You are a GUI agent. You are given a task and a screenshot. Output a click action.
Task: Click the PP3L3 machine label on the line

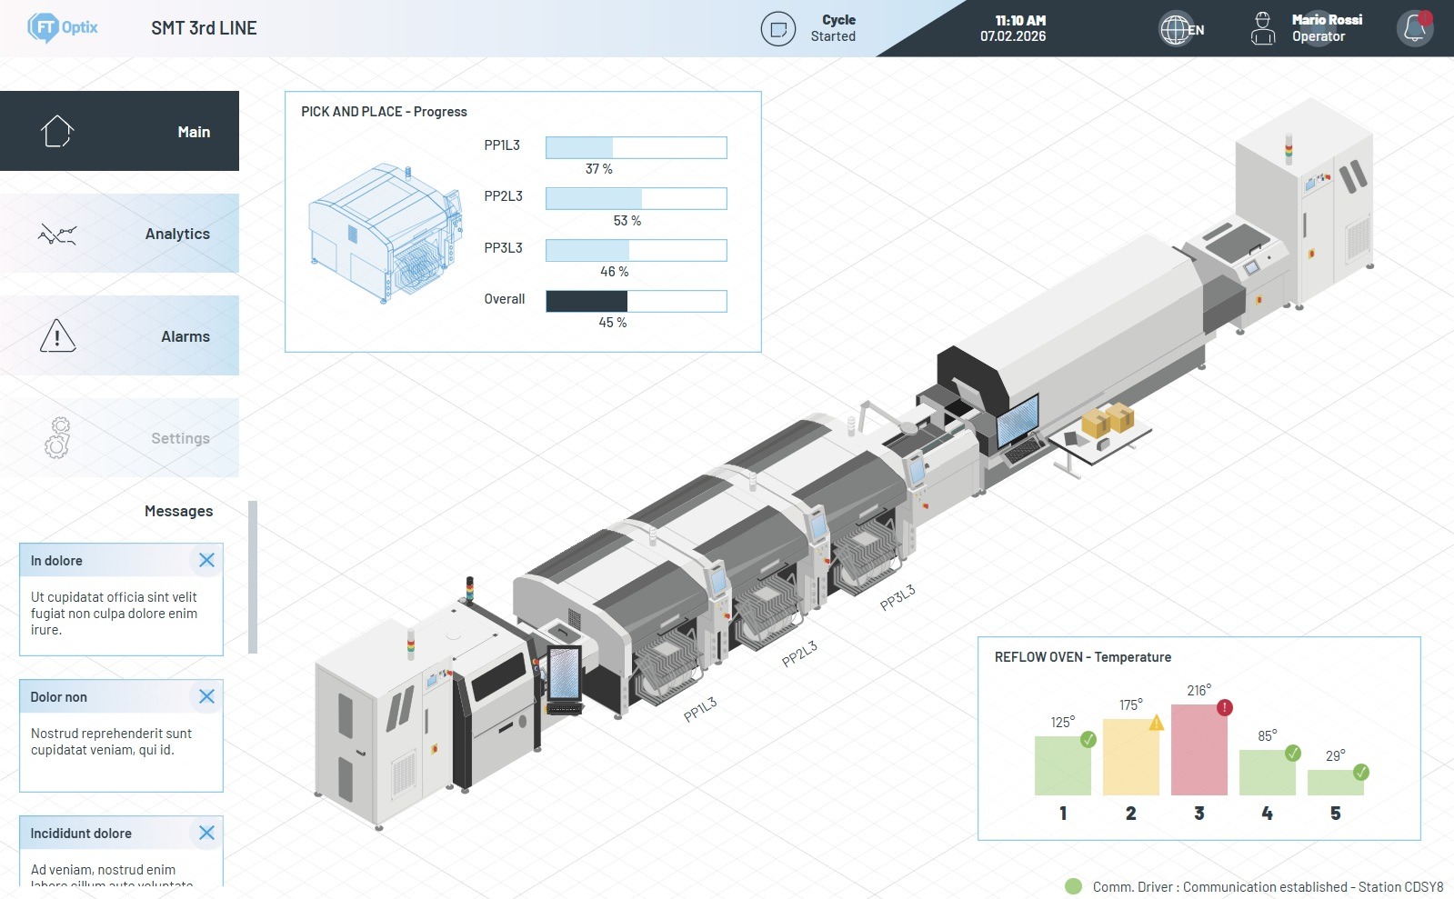[897, 598]
